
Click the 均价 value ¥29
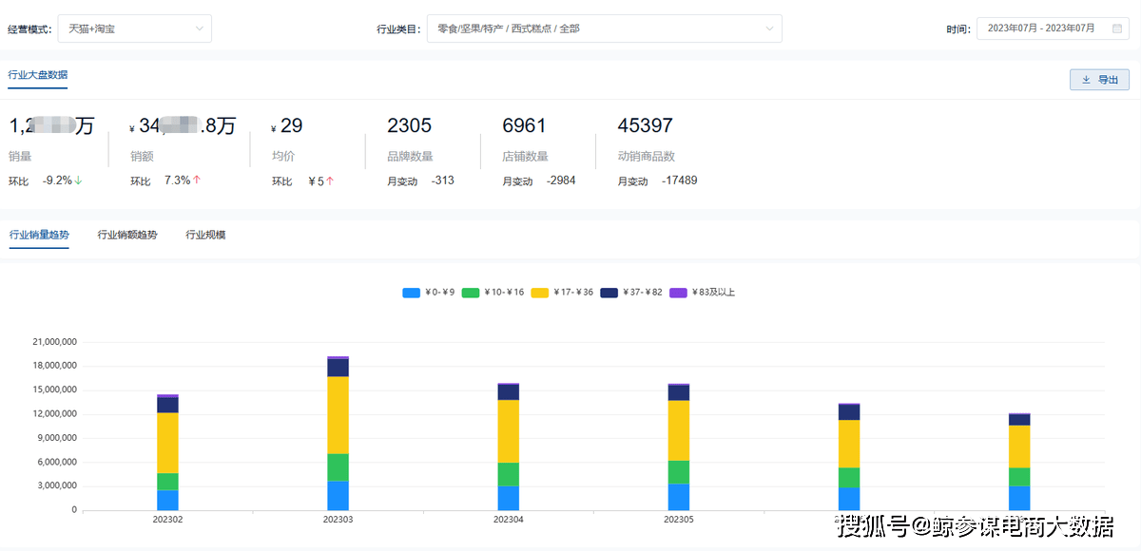[287, 125]
